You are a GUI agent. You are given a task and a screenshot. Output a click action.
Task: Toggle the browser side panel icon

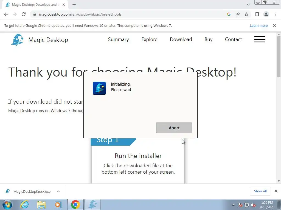[x=257, y=14]
